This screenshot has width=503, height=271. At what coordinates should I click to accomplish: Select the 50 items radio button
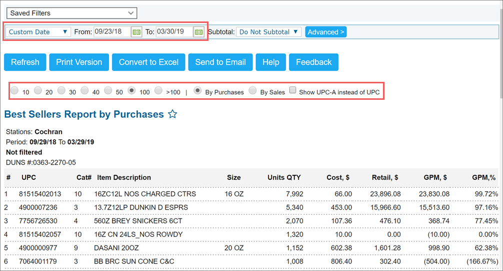point(108,91)
